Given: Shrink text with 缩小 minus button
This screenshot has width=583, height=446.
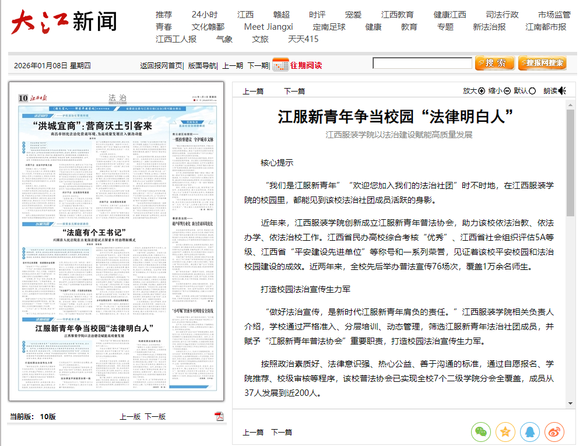Looking at the screenshot, I should click(x=507, y=91).
